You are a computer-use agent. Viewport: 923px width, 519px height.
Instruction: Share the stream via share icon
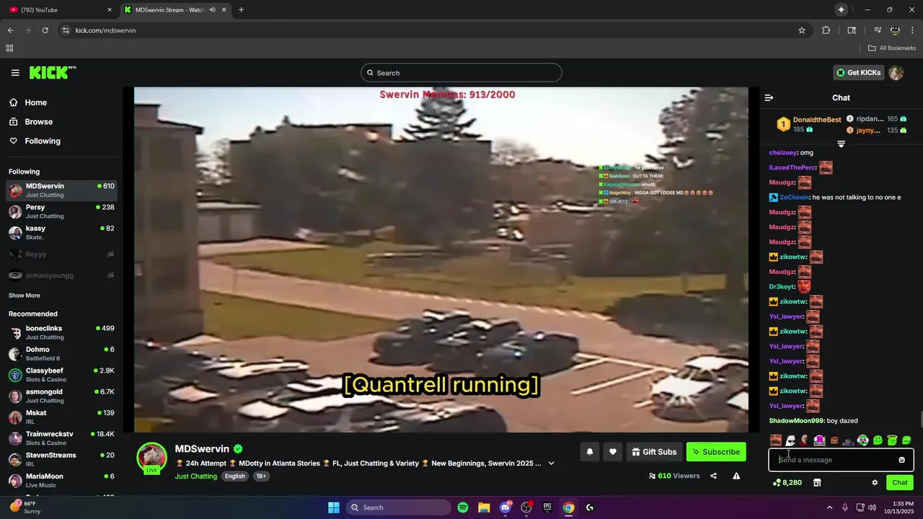point(713,476)
